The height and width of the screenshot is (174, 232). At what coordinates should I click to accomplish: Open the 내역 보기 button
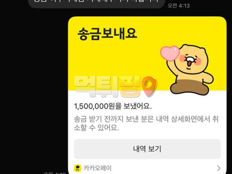click(x=147, y=149)
